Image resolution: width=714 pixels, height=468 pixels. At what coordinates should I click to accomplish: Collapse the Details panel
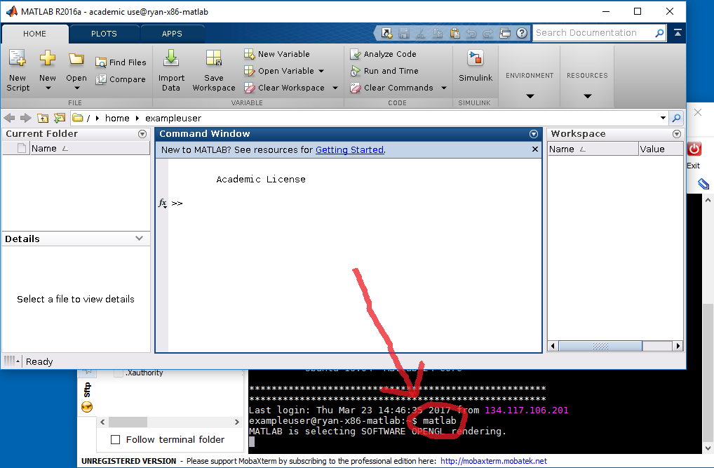coord(140,239)
